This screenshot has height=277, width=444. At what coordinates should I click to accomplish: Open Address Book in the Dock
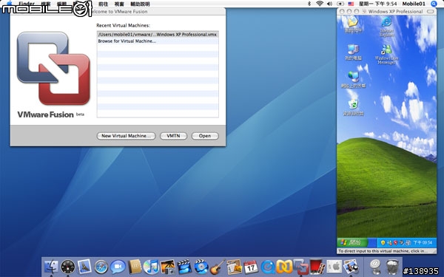click(x=135, y=267)
